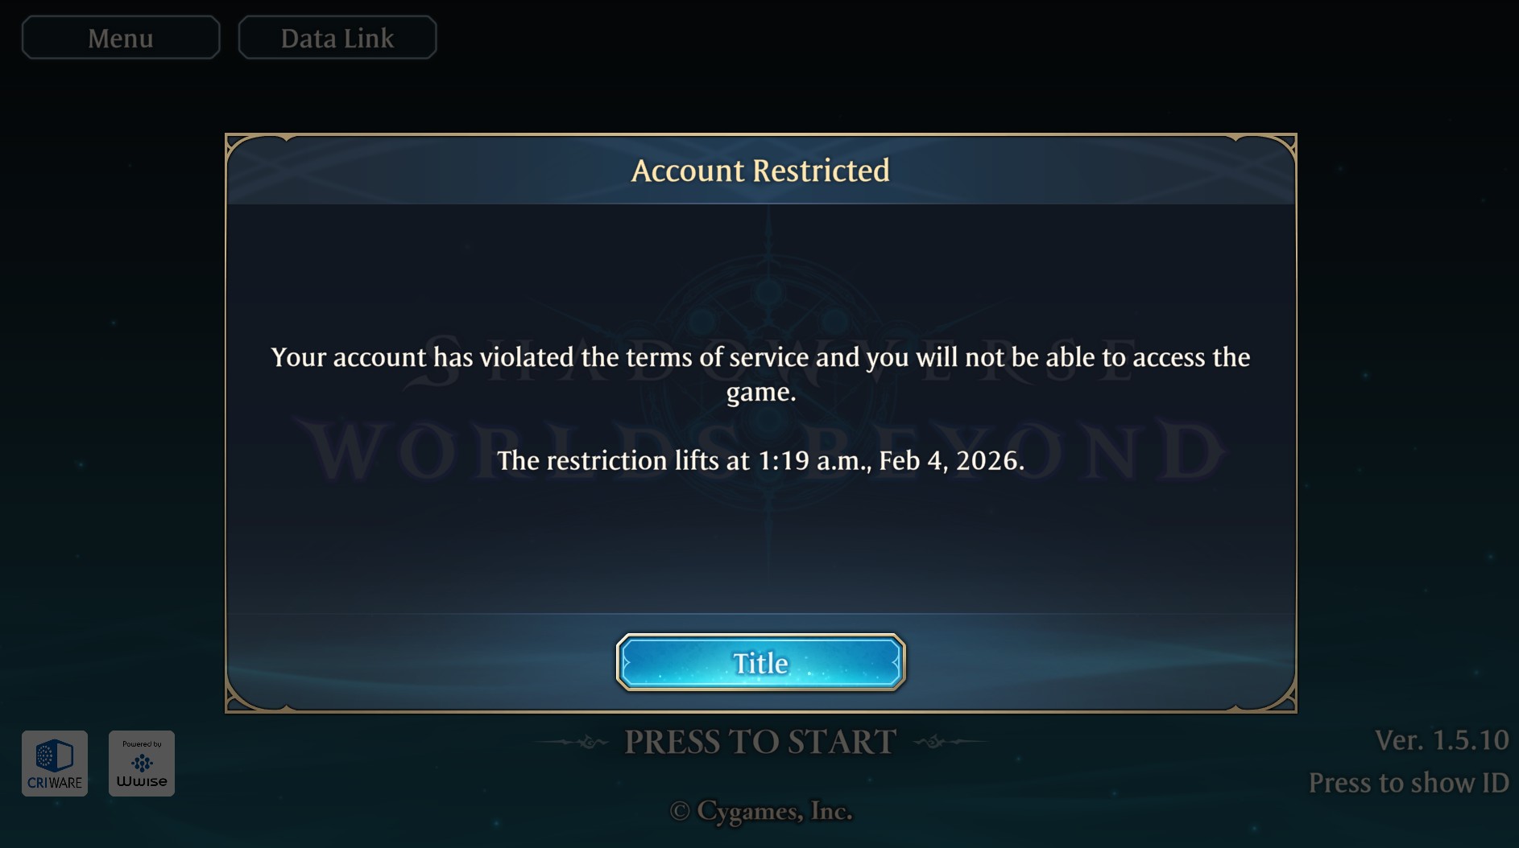
Task: Tap Press to show ID text
Action: (x=1409, y=783)
